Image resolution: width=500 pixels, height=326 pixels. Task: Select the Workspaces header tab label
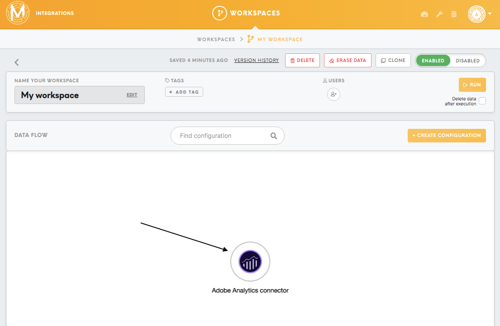255,13
